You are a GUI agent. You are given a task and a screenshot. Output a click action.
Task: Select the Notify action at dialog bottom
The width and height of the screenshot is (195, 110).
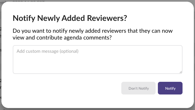(x=170, y=88)
